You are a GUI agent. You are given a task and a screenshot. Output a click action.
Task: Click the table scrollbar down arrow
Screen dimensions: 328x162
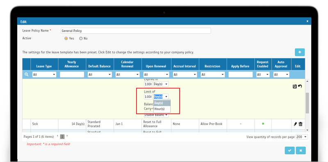307,130
